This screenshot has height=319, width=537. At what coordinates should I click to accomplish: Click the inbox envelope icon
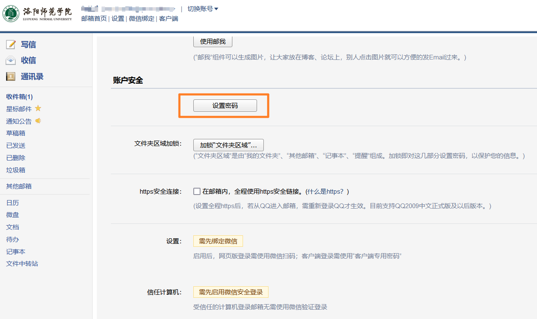pyautogui.click(x=11, y=61)
